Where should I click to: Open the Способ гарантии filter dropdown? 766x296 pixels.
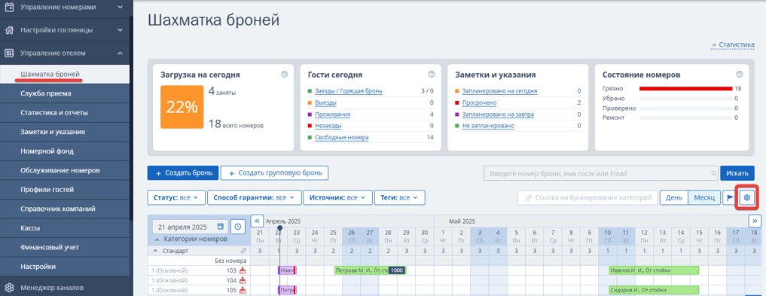(x=254, y=198)
